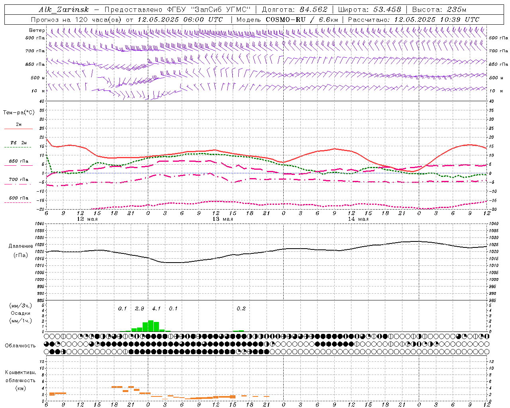Click the 'Конвективн.' convective cloud label
Viewport: 510px width, 408px height.
(x=20, y=373)
